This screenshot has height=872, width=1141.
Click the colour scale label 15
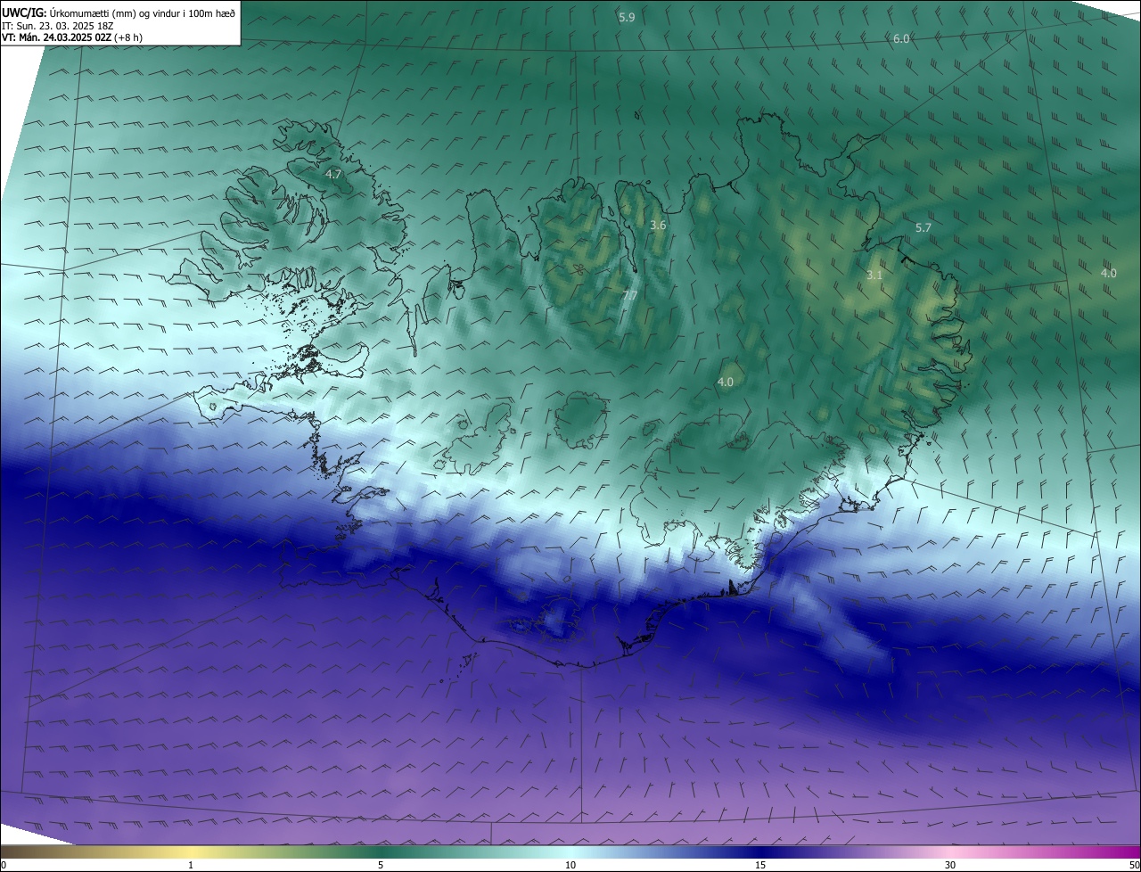pos(760,865)
